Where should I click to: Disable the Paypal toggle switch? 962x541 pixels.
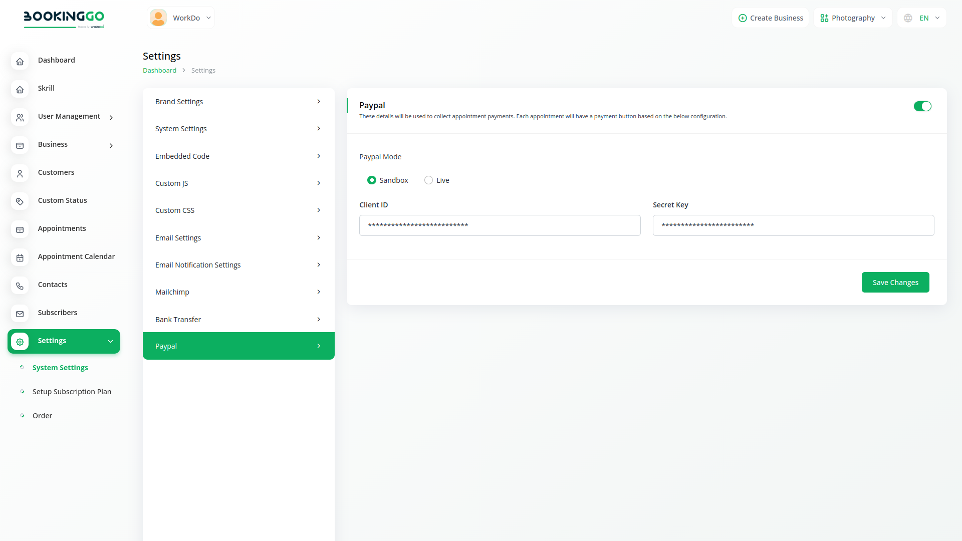(x=922, y=106)
